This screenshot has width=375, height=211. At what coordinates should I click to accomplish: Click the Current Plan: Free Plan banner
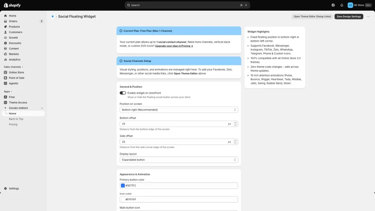click(179, 31)
